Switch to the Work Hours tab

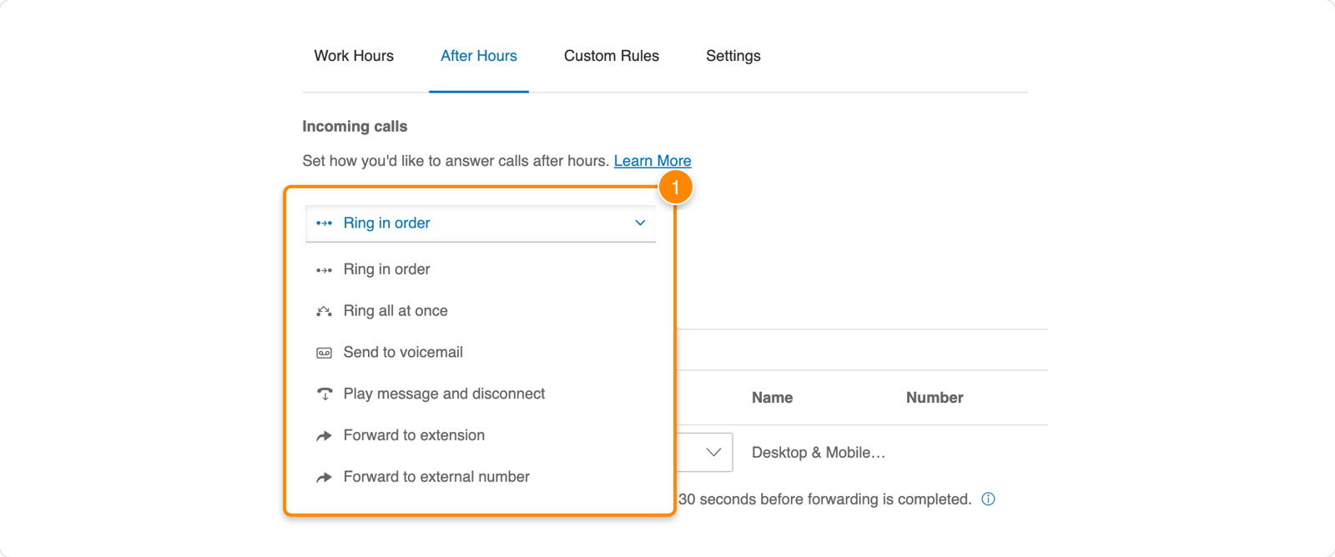(354, 56)
